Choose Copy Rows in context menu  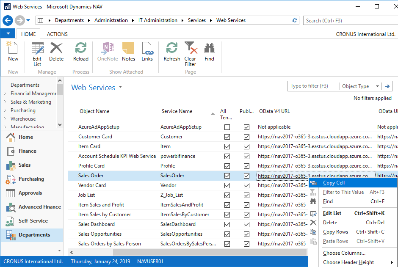click(x=353, y=232)
